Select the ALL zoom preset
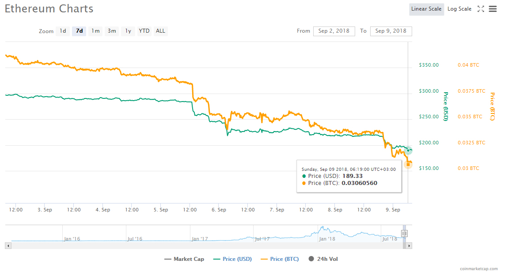The image size is (508, 275). (x=160, y=31)
